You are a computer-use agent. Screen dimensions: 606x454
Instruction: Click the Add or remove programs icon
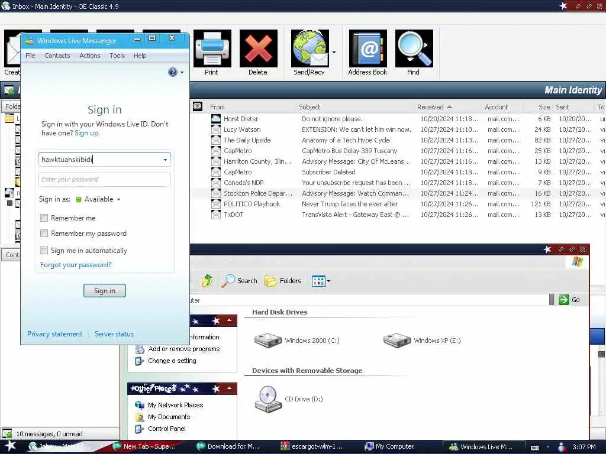140,349
